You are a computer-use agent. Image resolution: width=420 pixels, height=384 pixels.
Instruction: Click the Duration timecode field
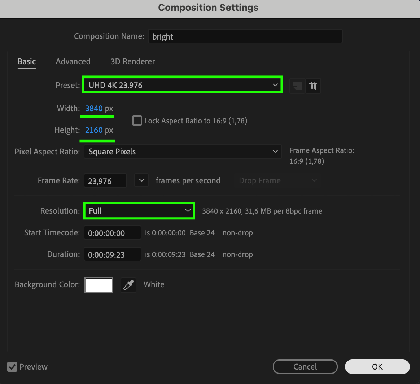(x=112, y=254)
